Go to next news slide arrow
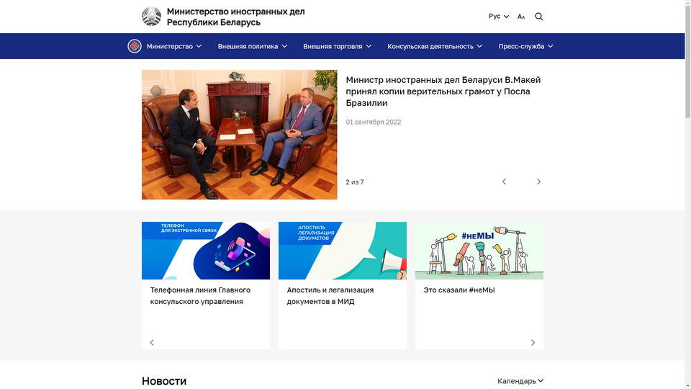691x389 pixels. [538, 182]
